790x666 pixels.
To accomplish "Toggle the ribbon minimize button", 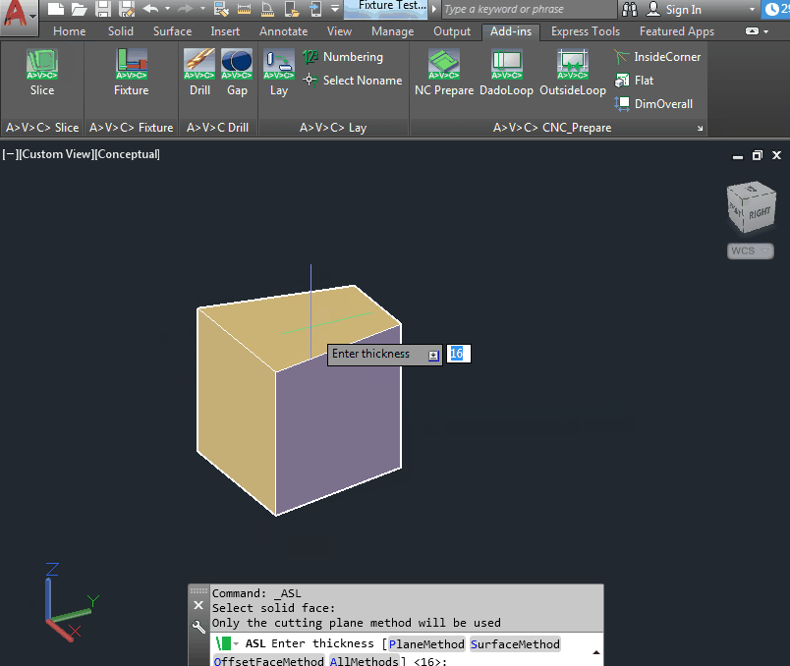I will coord(752,31).
